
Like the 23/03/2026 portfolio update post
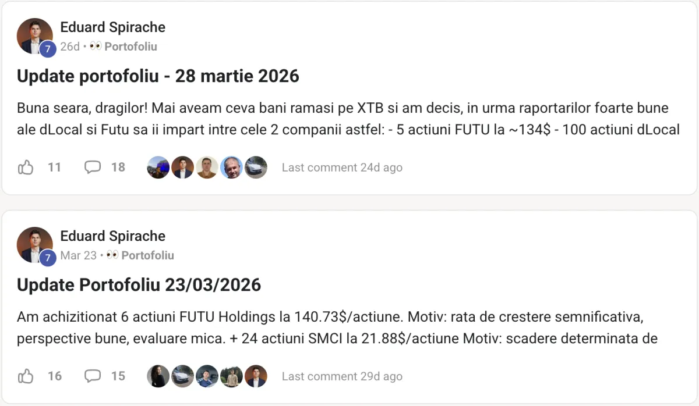(x=26, y=376)
